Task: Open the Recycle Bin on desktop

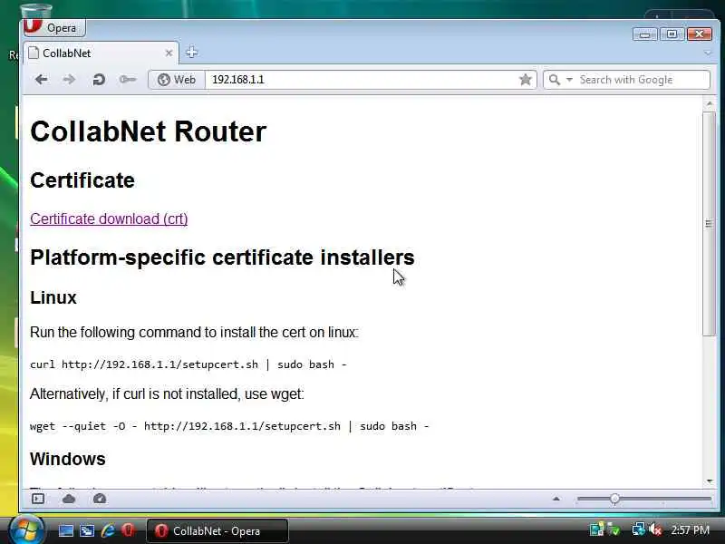Action: pos(35,12)
